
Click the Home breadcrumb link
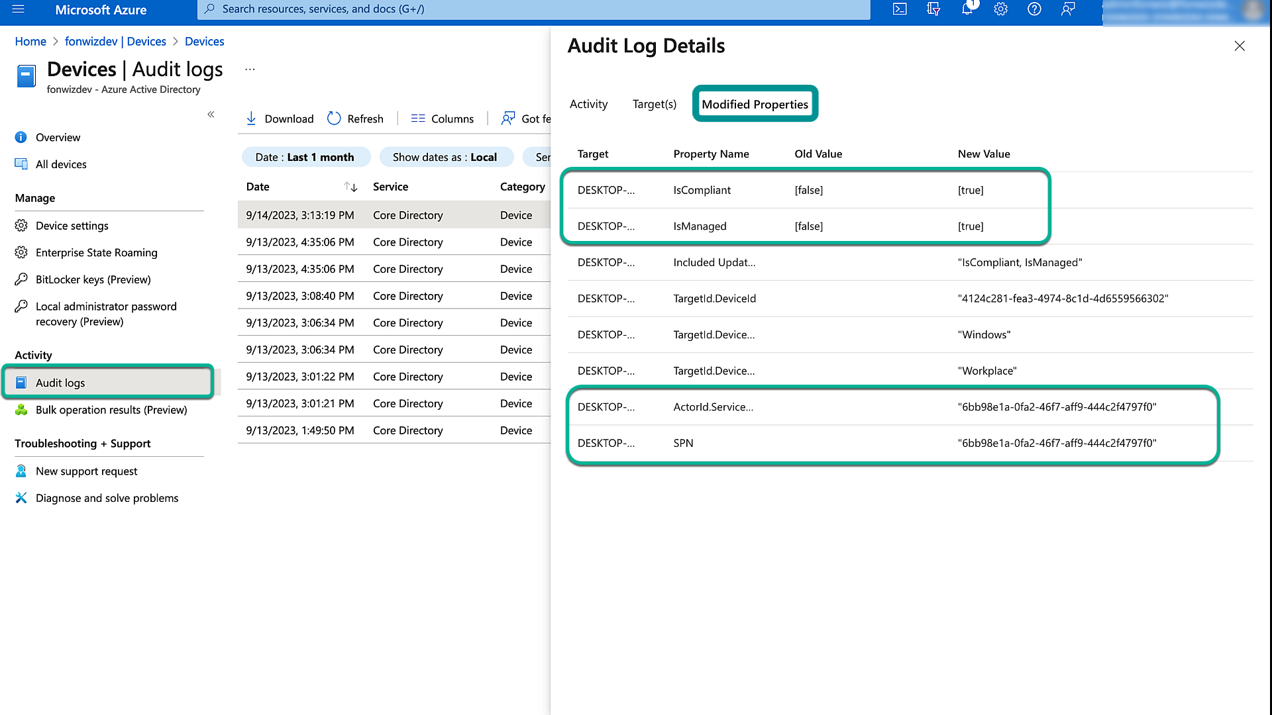[30, 41]
